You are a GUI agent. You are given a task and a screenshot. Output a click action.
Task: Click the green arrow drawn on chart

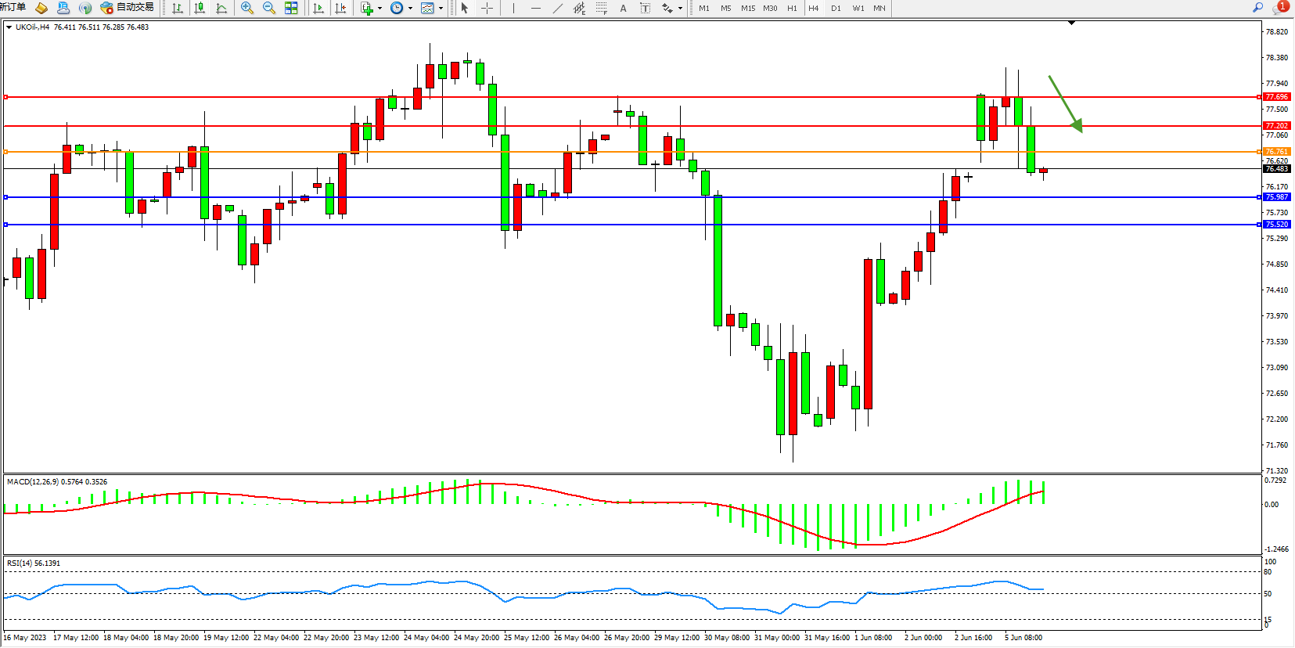pyautogui.click(x=1066, y=103)
